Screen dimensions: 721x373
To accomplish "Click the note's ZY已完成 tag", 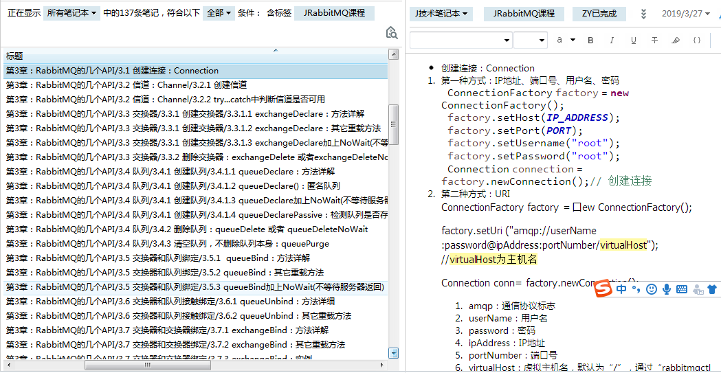I will [x=599, y=14].
